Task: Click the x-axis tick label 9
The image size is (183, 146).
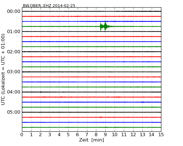Action: (x=105, y=135)
